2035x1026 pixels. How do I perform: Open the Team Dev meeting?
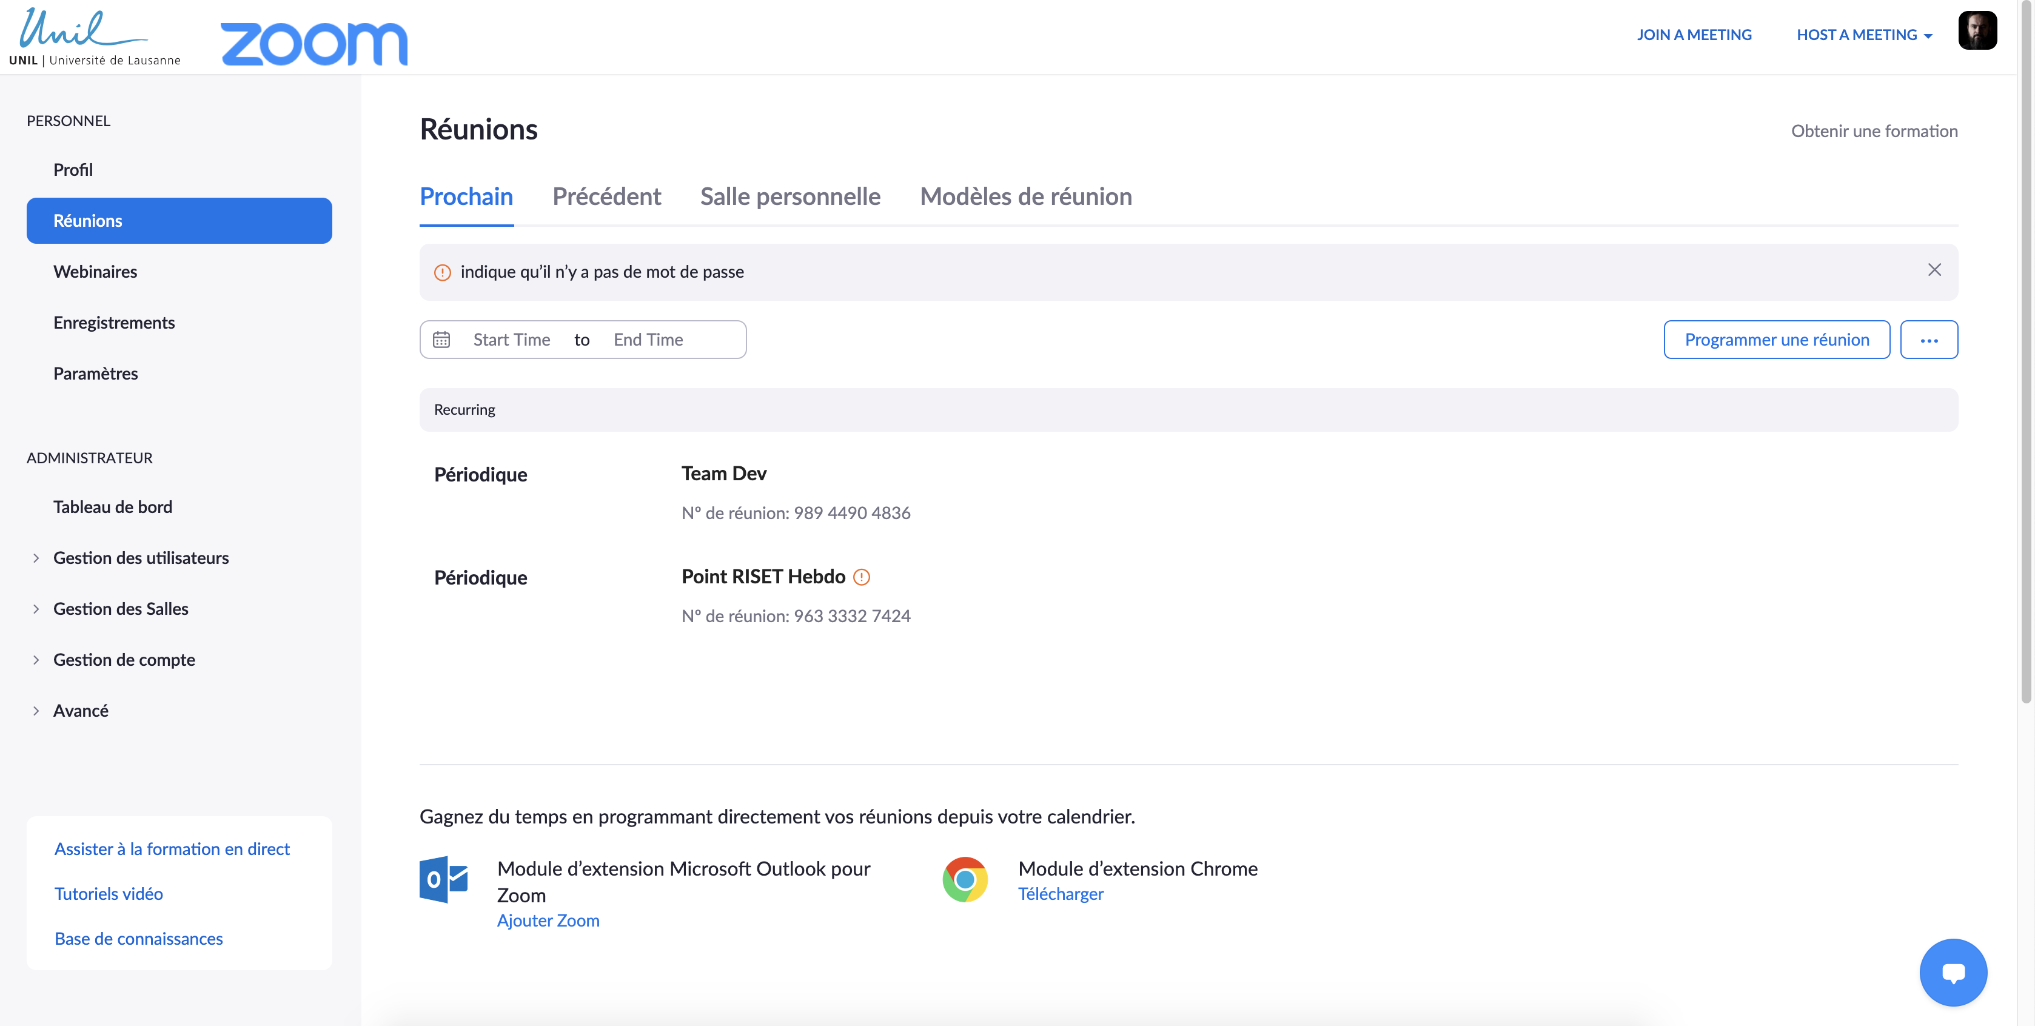pyautogui.click(x=723, y=474)
